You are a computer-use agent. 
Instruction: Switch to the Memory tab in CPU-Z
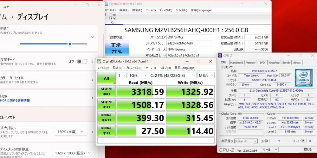pyautogui.click(x=250, y=63)
